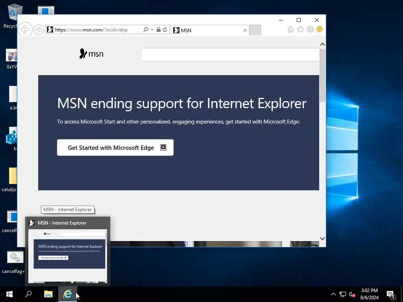The height and width of the screenshot is (302, 403).
Task: Click the external link icon inside Edge button
Action: pyautogui.click(x=163, y=147)
